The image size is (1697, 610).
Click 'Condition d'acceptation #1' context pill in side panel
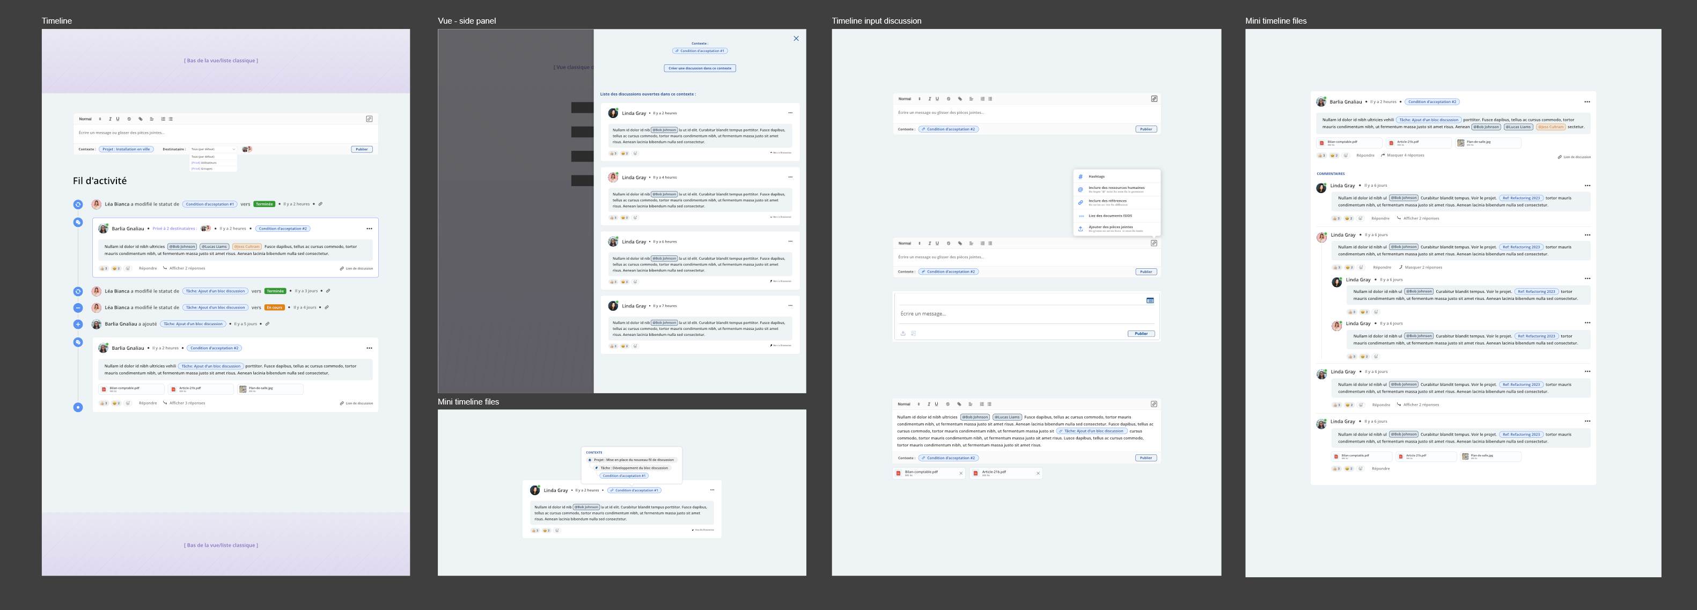click(700, 51)
